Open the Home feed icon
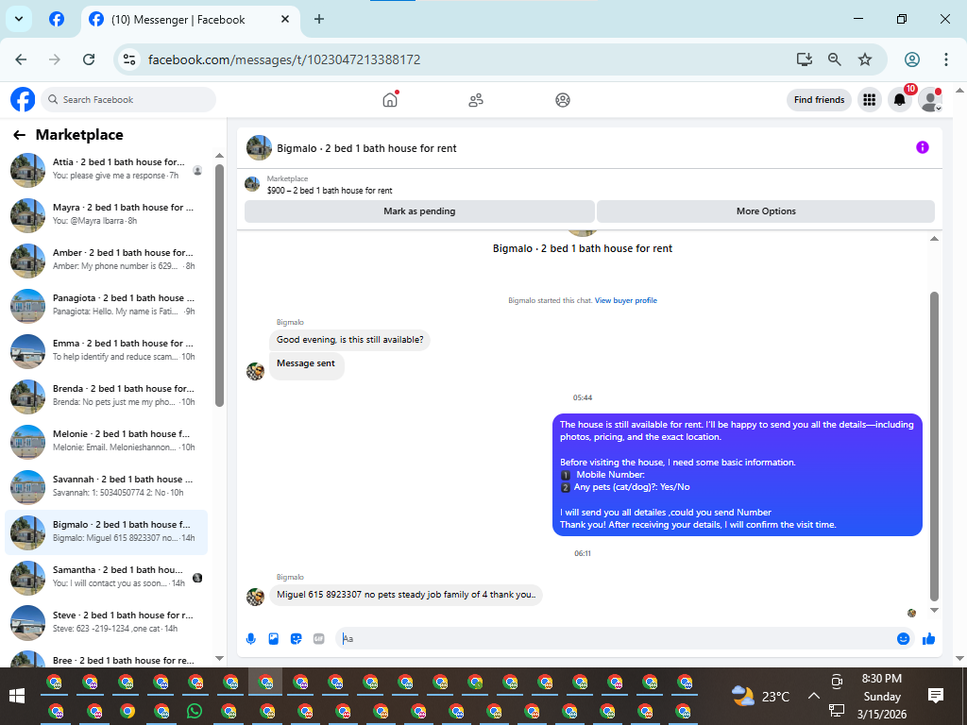967x725 pixels. 390,99
